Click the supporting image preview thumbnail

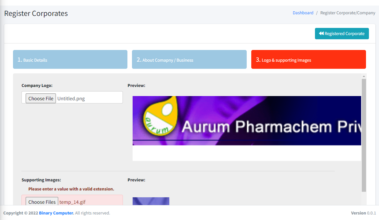coord(151,201)
